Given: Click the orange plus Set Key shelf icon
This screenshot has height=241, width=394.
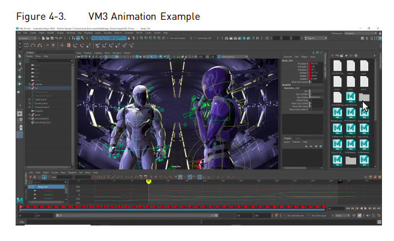Looking at the screenshot, I should (x=62, y=46).
